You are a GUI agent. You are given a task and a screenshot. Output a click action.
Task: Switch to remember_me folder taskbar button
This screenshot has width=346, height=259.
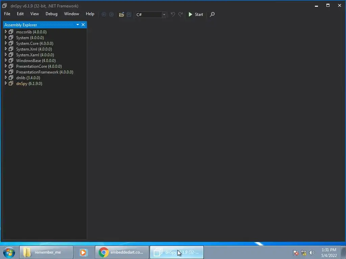(x=46, y=252)
